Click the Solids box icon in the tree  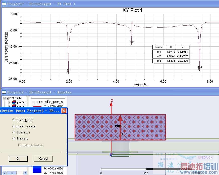(x=9, y=98)
